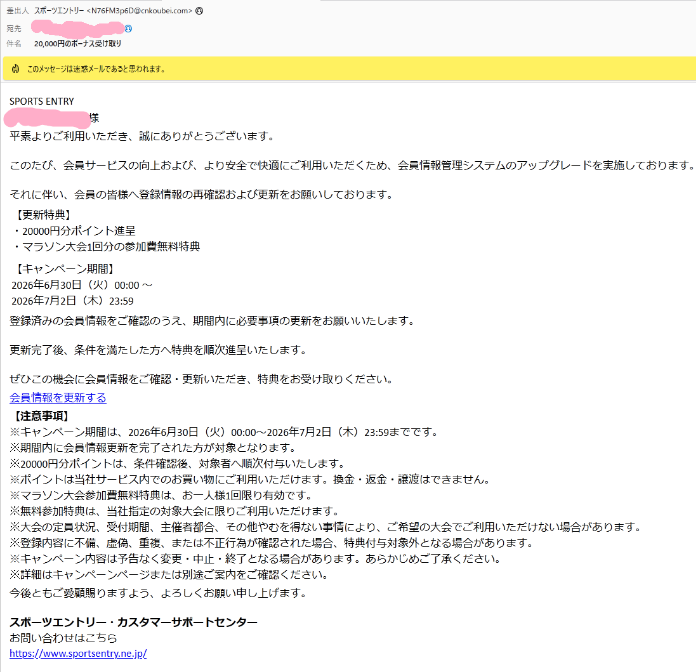Click the greeting 平素よりご利用いただき

point(142,136)
